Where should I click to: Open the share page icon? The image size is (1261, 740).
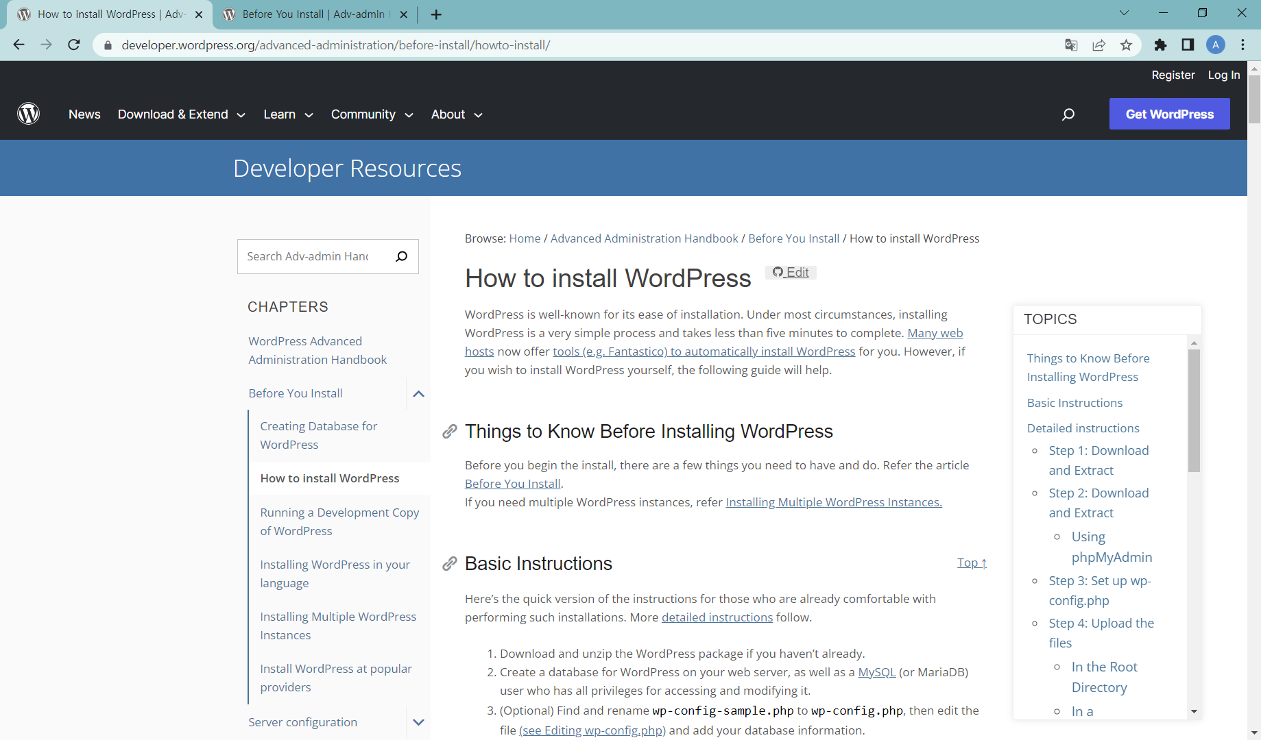pos(1098,45)
